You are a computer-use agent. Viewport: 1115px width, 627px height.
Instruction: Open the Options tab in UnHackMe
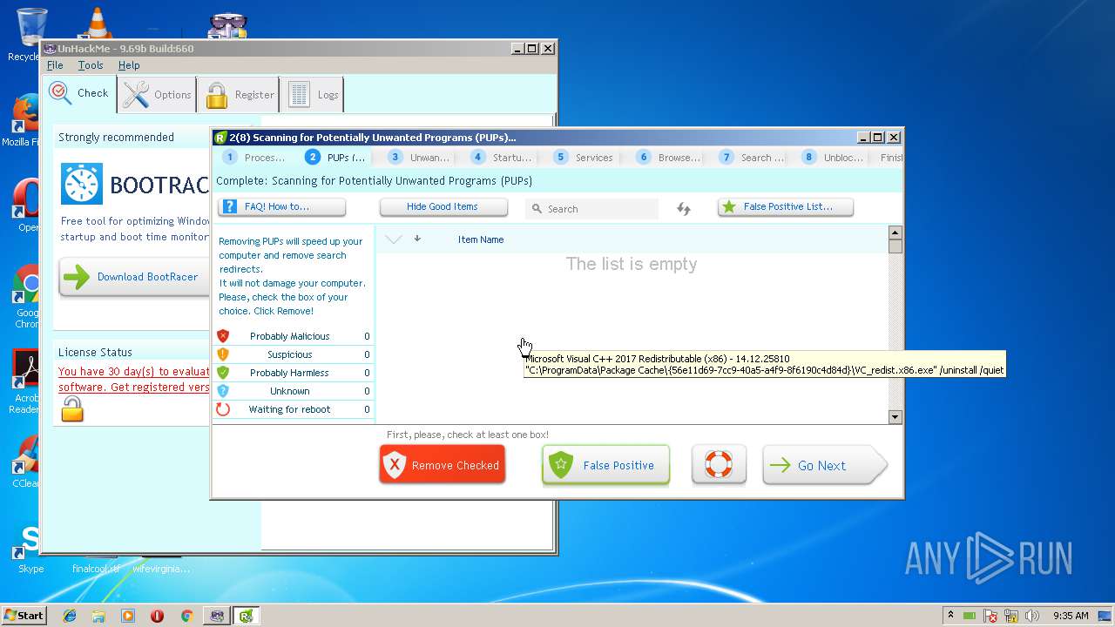157,94
